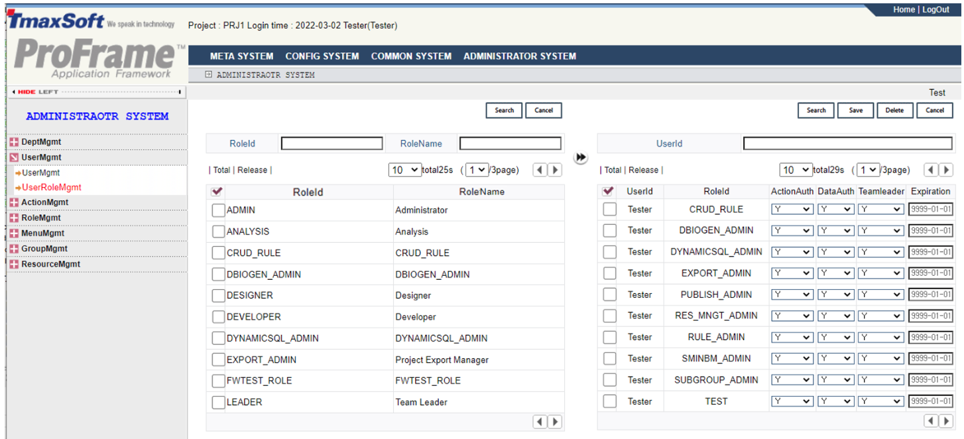This screenshot has width=964, height=439.
Task: Open the META SYSTEM menu
Action: 241,56
